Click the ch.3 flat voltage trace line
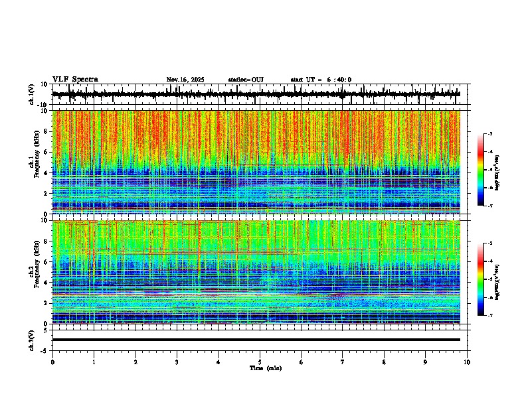The image size is (526, 406). click(x=256, y=340)
